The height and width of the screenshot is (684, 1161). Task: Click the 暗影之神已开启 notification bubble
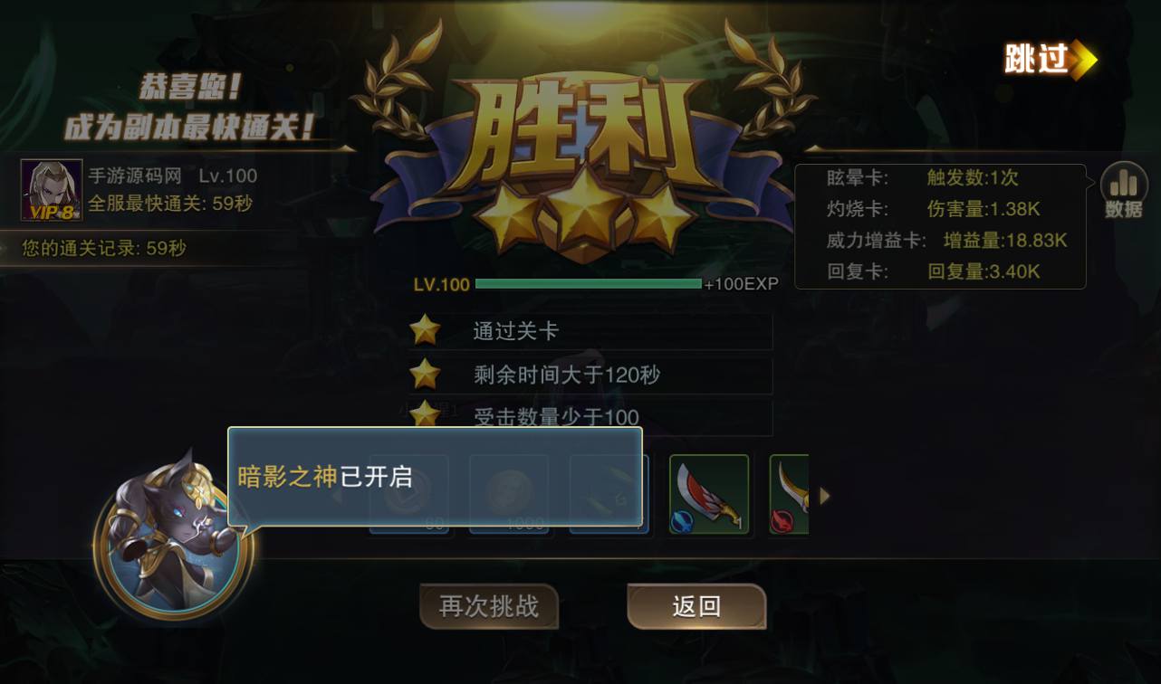[x=435, y=477]
